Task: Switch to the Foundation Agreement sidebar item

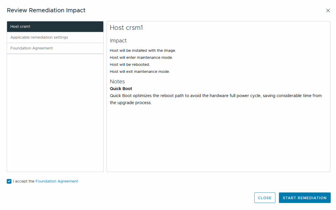Action: click(x=55, y=49)
